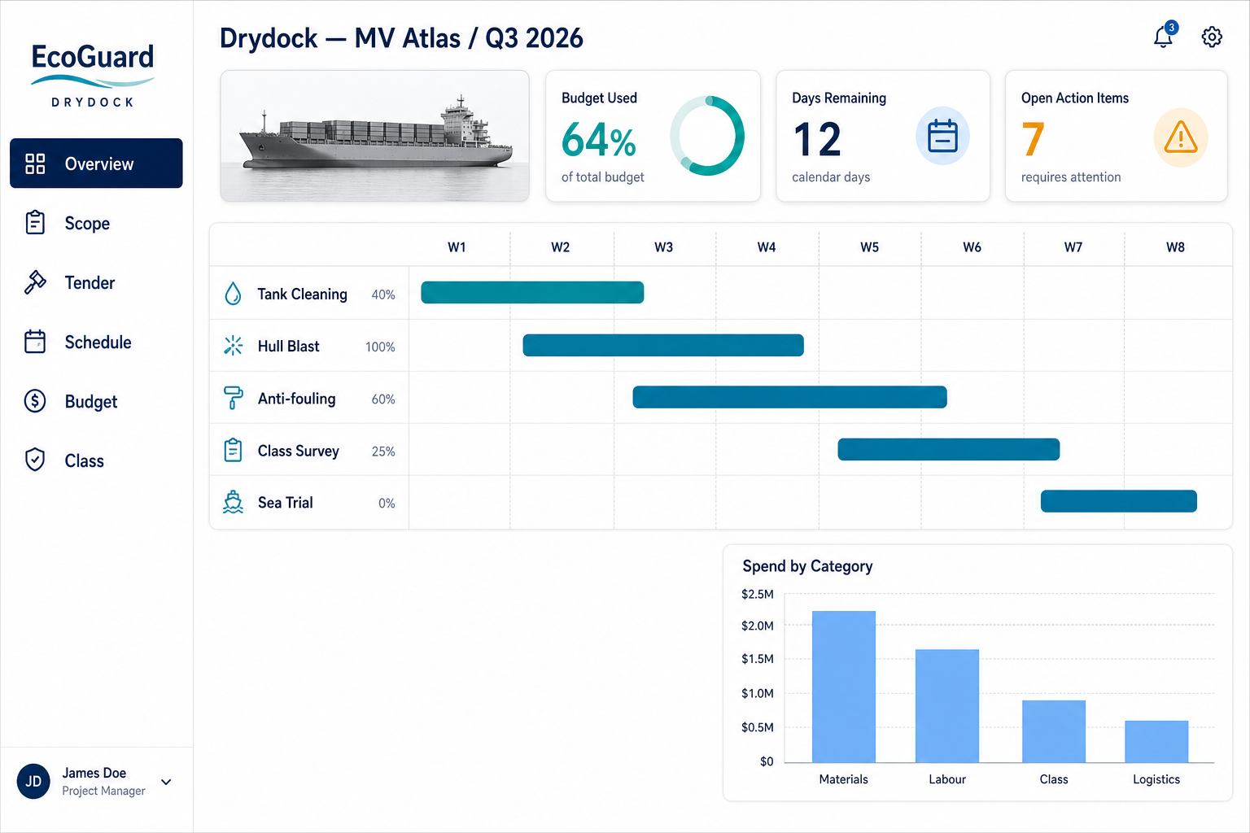Click the Class shield icon
The height and width of the screenshot is (833, 1250).
pyautogui.click(x=35, y=460)
